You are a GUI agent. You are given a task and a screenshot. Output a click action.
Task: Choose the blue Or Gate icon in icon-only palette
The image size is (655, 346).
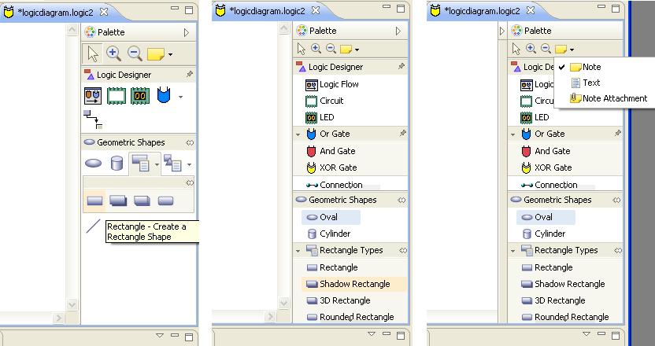pyautogui.click(x=164, y=95)
